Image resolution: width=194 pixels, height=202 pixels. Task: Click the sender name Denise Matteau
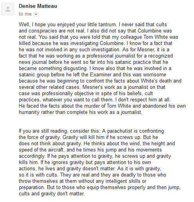[x=38, y=6]
